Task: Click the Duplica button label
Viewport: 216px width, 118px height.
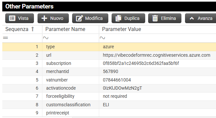Action: pos(132,18)
